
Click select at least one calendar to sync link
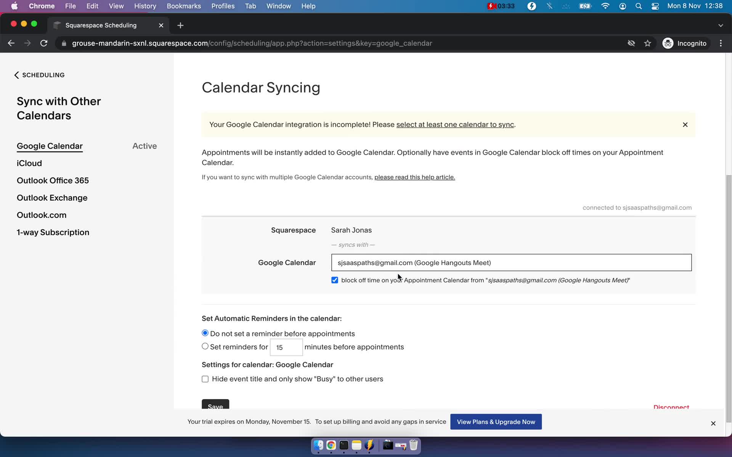455,125
